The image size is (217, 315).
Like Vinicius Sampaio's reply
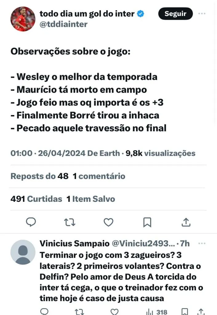coord(115,312)
